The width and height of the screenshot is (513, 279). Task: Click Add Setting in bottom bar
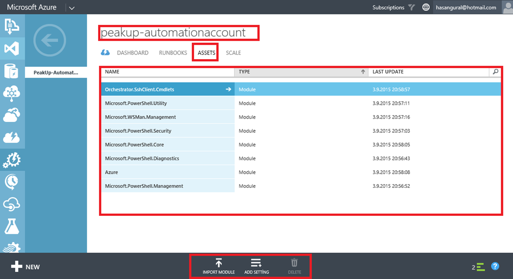256,266
